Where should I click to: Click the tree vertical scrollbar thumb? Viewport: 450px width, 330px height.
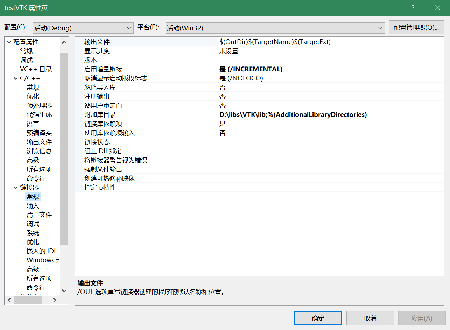(64, 149)
